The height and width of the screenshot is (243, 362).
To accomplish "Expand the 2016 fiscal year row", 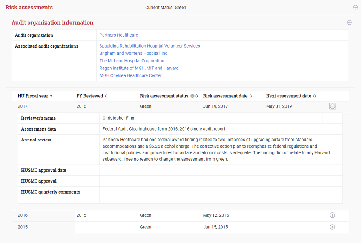I will coord(333,215).
